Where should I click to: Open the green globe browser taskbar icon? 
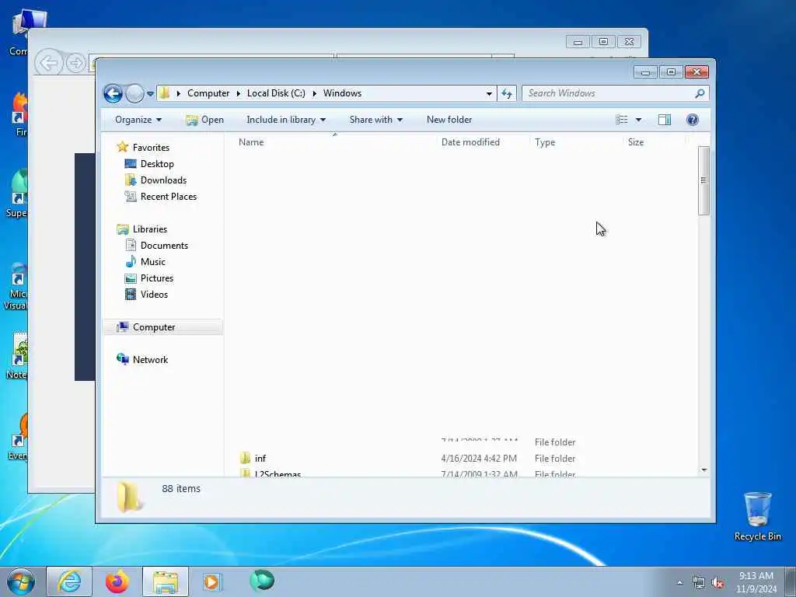point(261,581)
